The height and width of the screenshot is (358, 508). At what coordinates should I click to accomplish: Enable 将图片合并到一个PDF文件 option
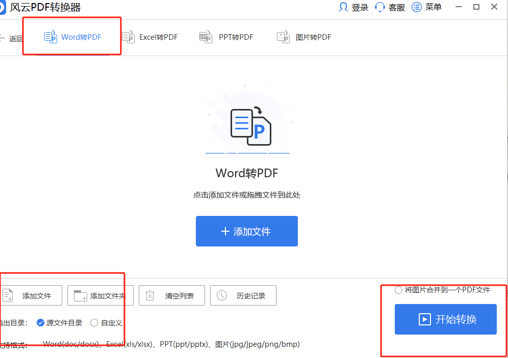point(398,290)
